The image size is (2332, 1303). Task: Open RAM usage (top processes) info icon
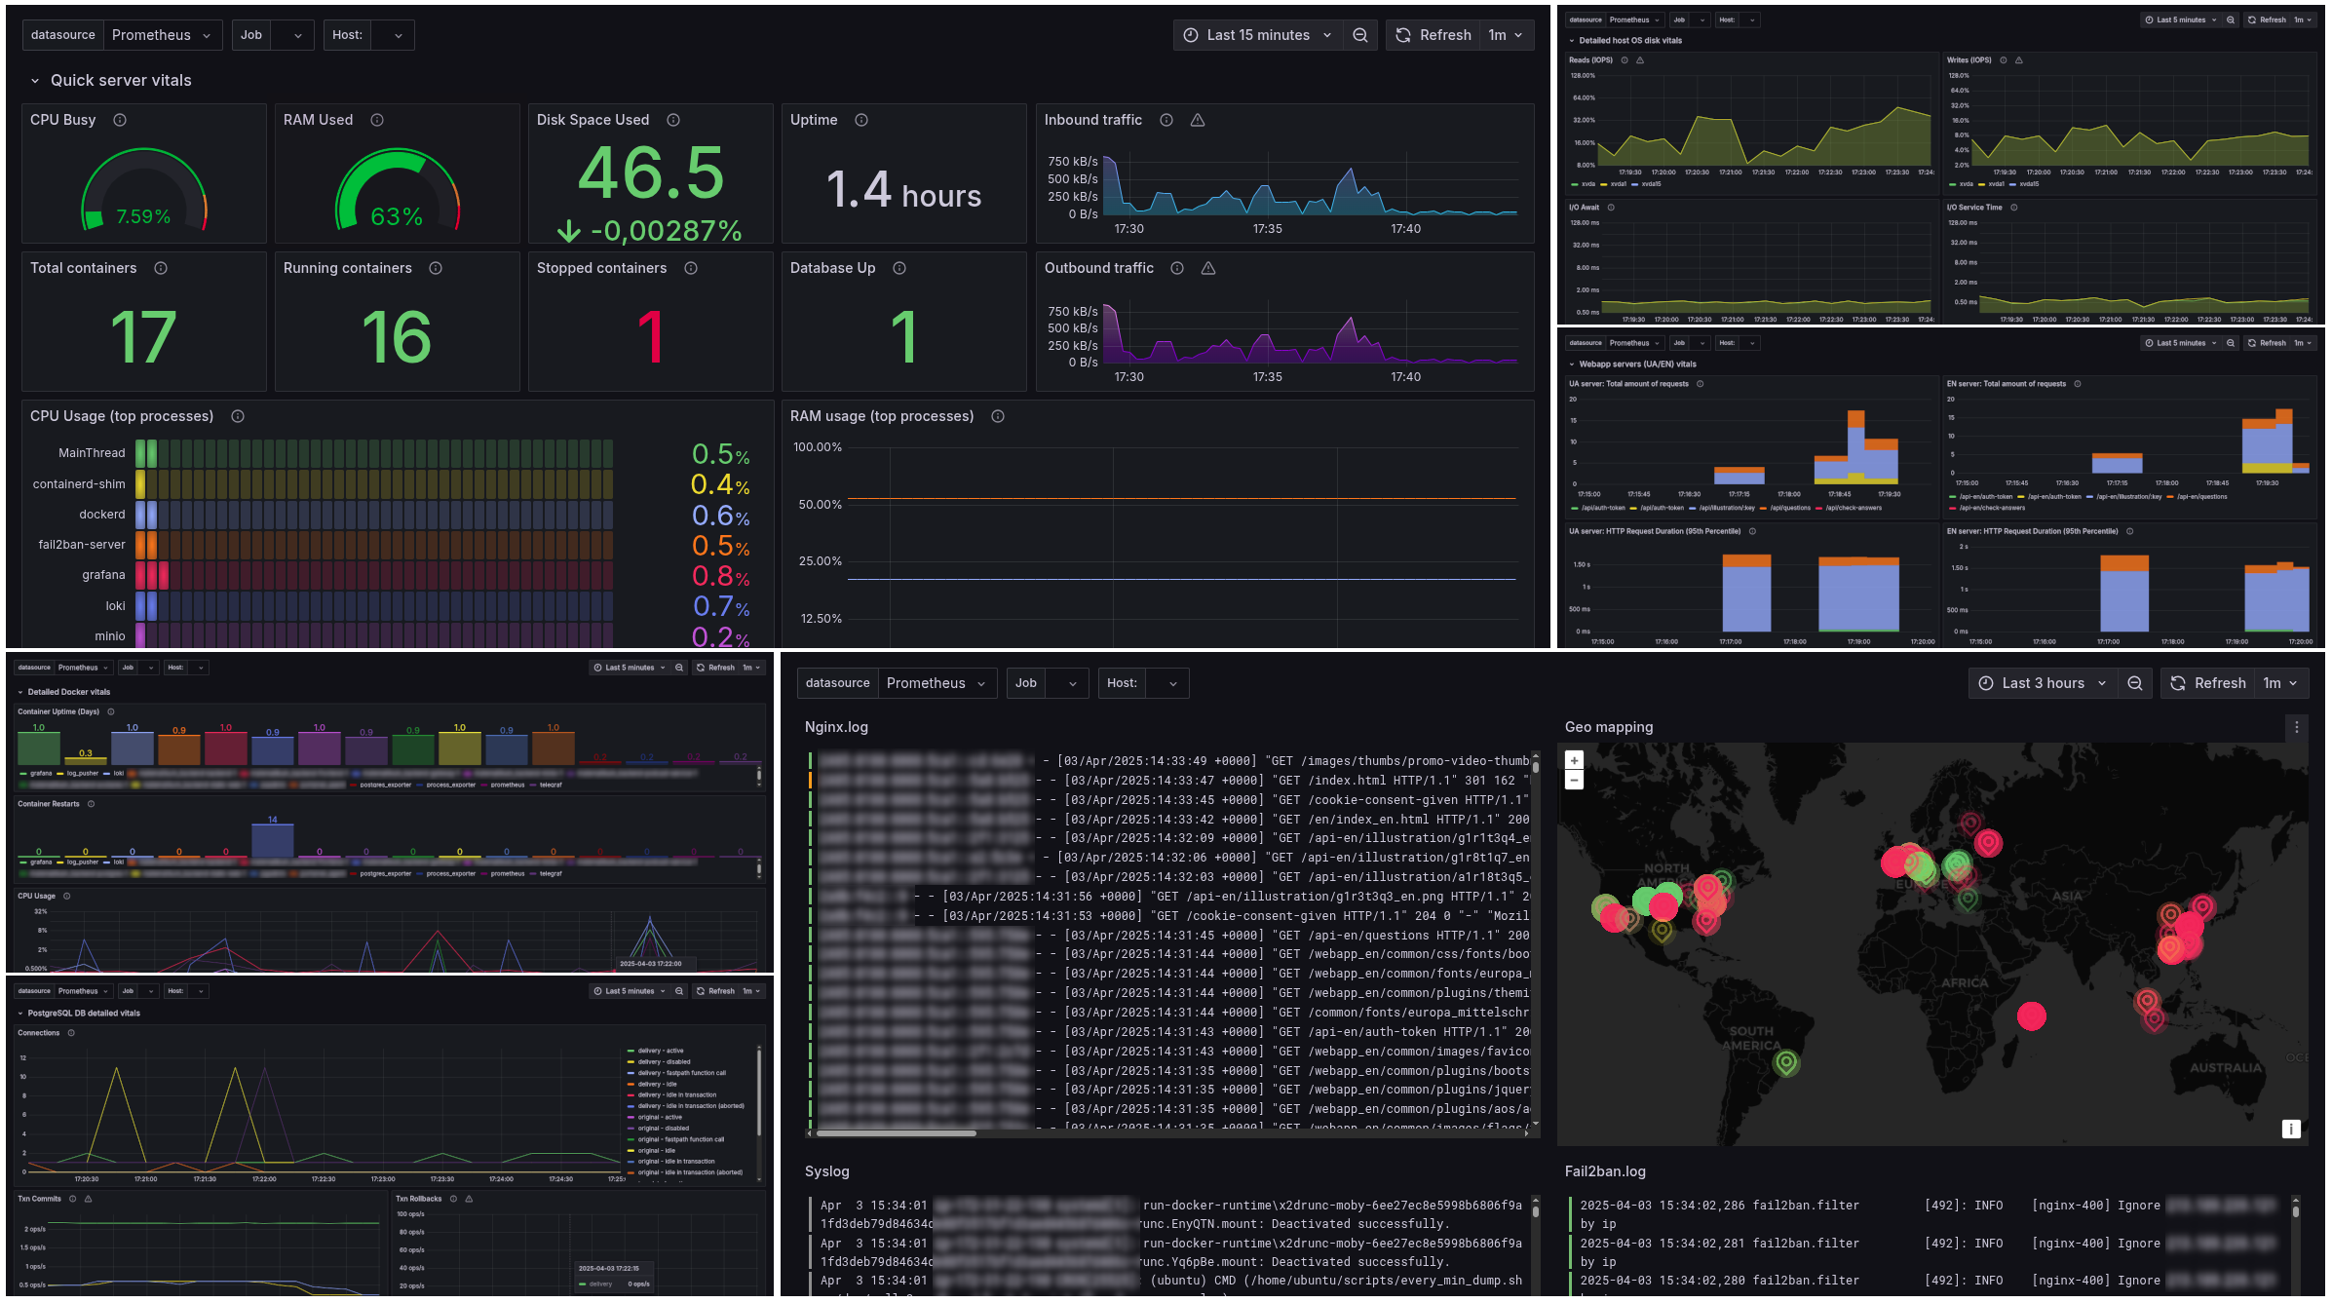click(998, 416)
